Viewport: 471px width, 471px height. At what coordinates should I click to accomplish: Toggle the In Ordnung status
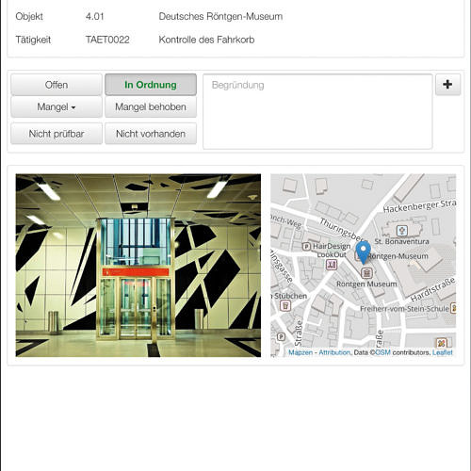click(151, 85)
